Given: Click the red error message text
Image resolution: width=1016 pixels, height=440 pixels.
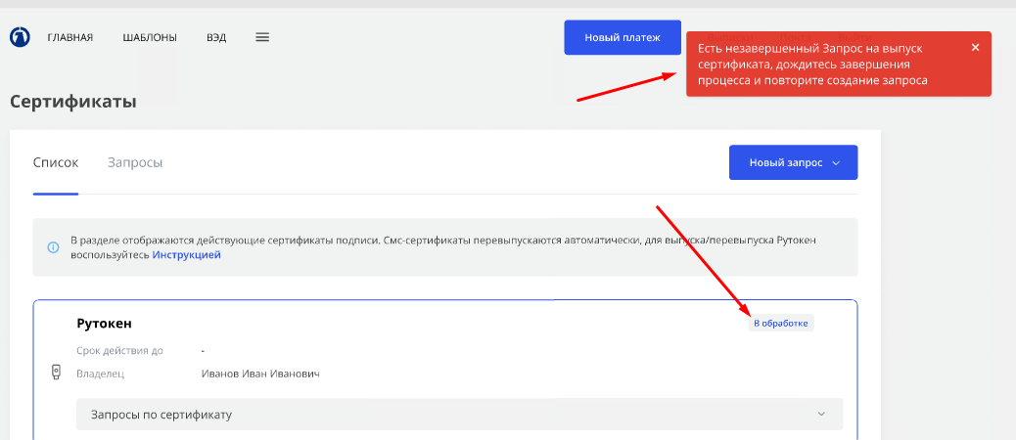Looking at the screenshot, I should coord(812,65).
